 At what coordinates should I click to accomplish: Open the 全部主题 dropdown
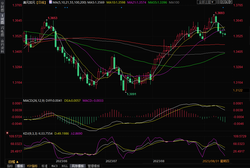(x=206, y=2)
